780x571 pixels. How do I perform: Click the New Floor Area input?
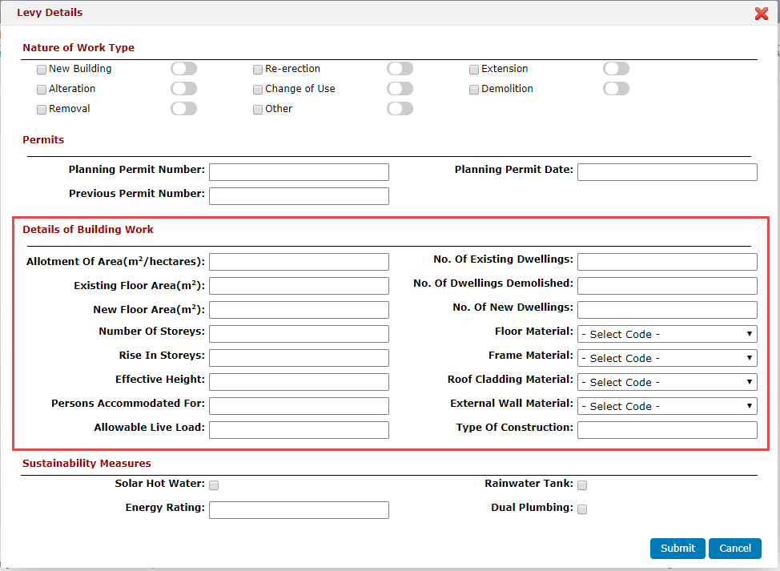click(299, 310)
